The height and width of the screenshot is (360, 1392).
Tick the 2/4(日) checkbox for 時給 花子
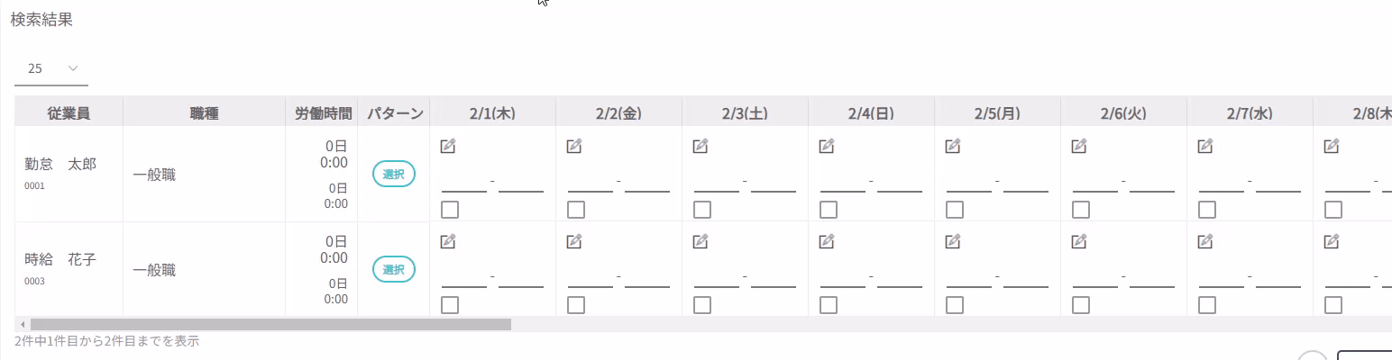pyautogui.click(x=829, y=305)
